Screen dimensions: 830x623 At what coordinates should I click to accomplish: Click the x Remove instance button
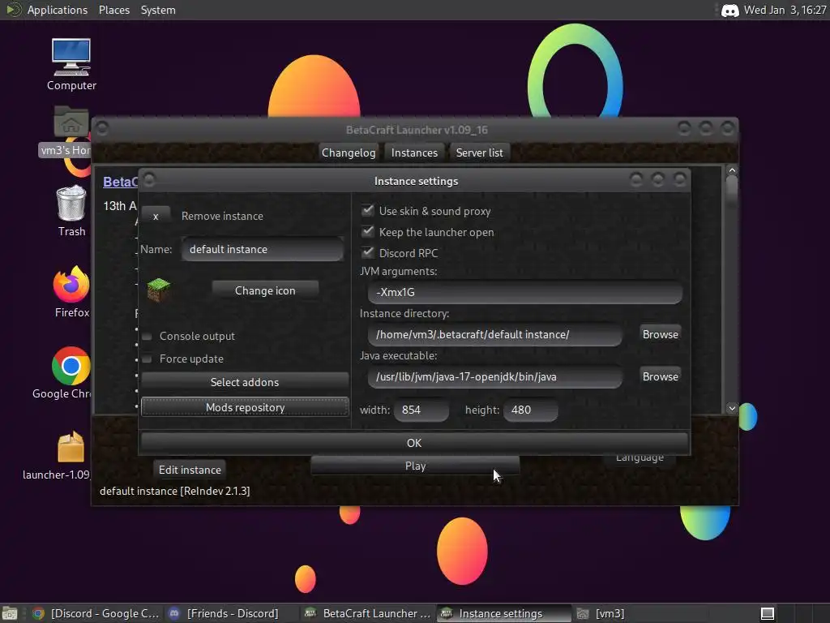click(x=156, y=216)
